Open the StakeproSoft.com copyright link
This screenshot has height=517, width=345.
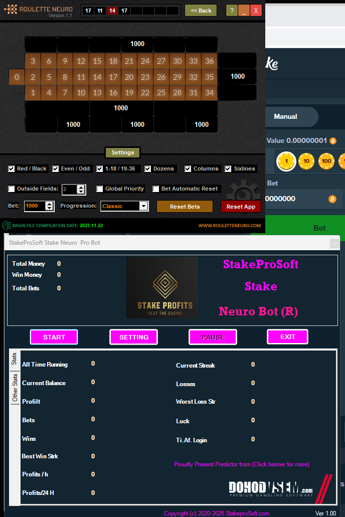(217, 513)
